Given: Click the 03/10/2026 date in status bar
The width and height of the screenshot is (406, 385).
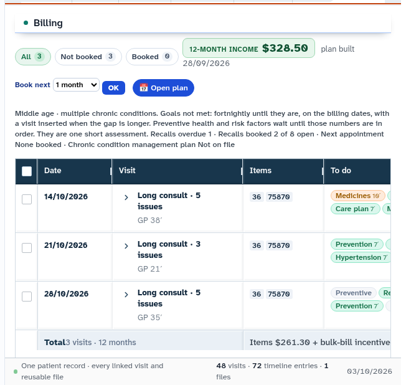Looking at the screenshot, I should point(369,371).
